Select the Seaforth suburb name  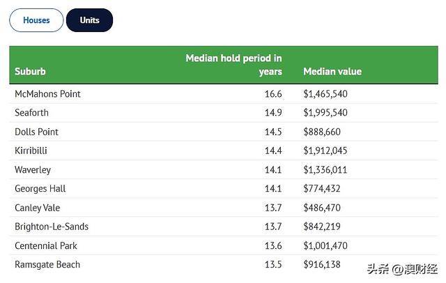[31, 113]
